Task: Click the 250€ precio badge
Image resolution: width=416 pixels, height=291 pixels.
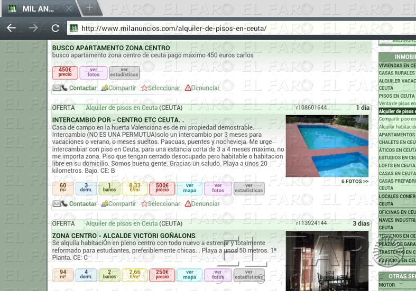Action: coord(162,275)
